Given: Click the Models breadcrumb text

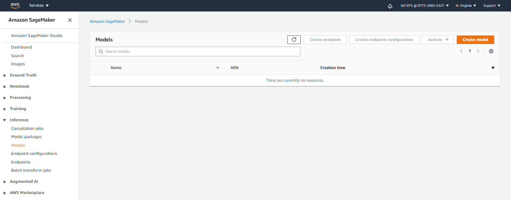Looking at the screenshot, I should pyautogui.click(x=141, y=21).
